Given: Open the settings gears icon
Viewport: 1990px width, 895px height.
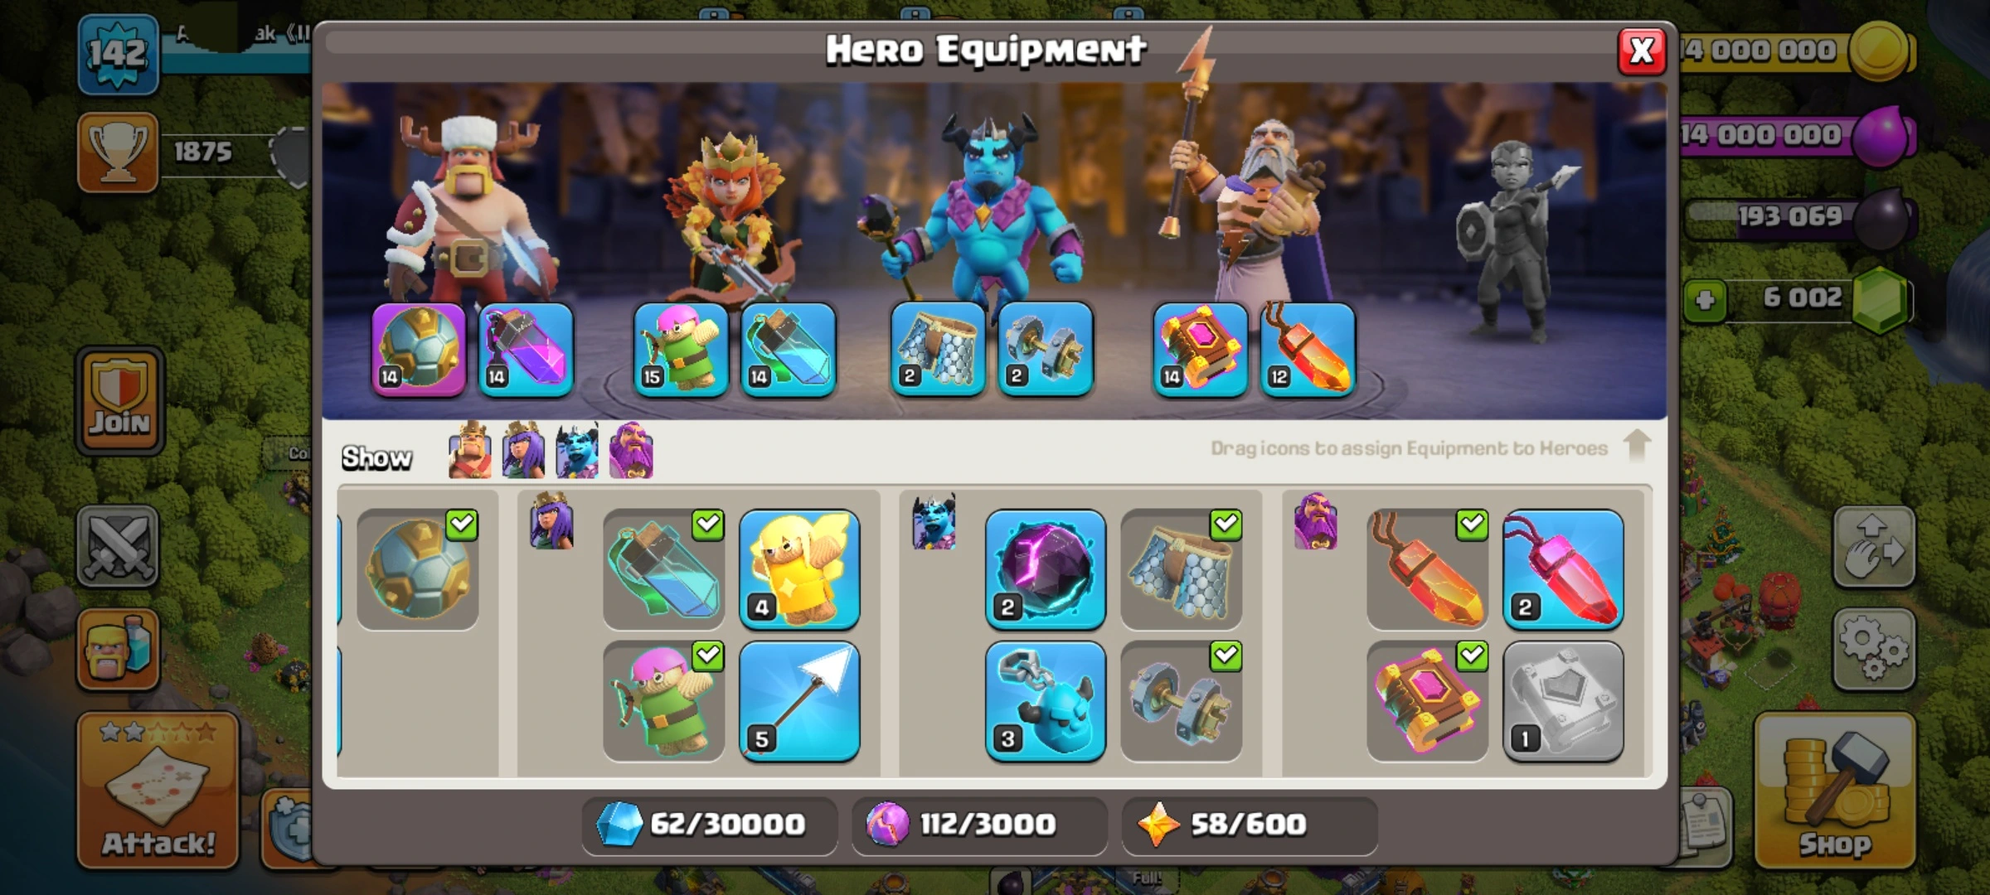Looking at the screenshot, I should point(1874,650).
